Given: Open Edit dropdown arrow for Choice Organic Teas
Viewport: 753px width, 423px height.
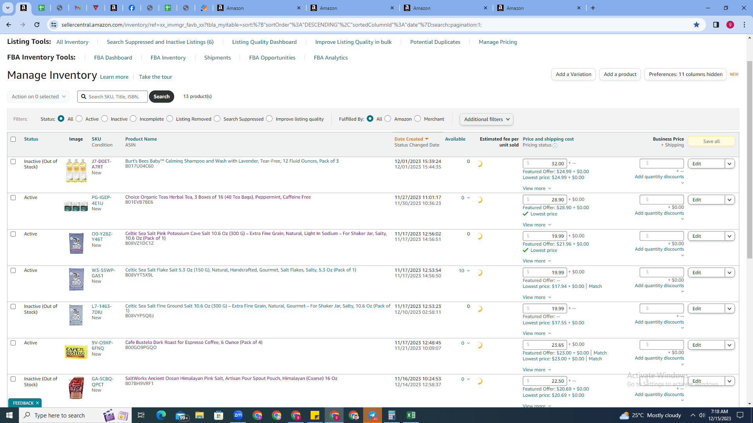Looking at the screenshot, I should pyautogui.click(x=729, y=200).
